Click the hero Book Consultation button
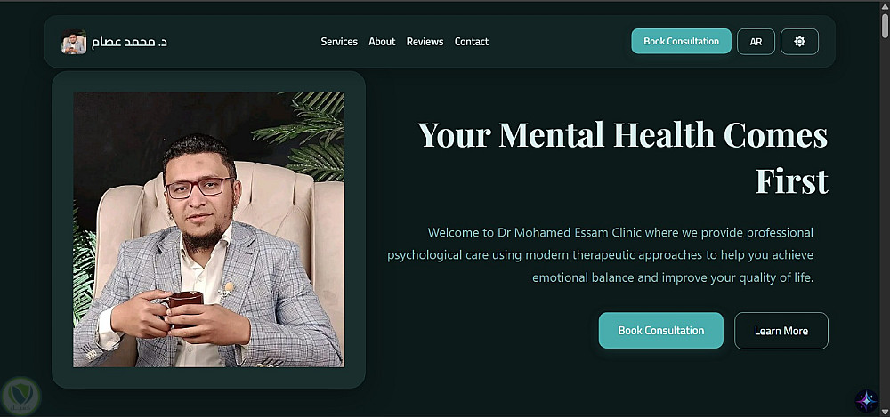890x417 pixels. [660, 330]
